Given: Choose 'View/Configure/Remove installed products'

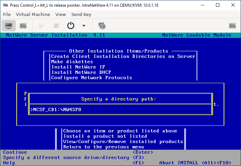Looking at the screenshot, I should pos(123,141).
